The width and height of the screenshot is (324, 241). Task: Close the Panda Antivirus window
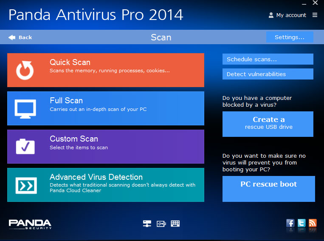click(x=315, y=3)
